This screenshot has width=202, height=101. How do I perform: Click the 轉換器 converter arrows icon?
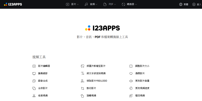123,4
